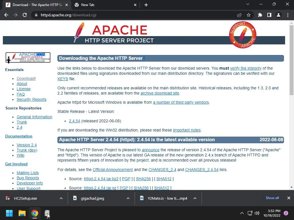
Task: Open the Extensions puzzle-piece menu
Action: [260, 15]
